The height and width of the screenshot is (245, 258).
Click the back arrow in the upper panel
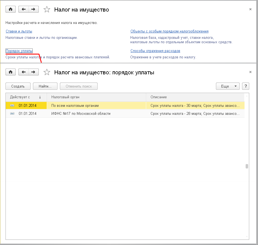tap(24, 9)
